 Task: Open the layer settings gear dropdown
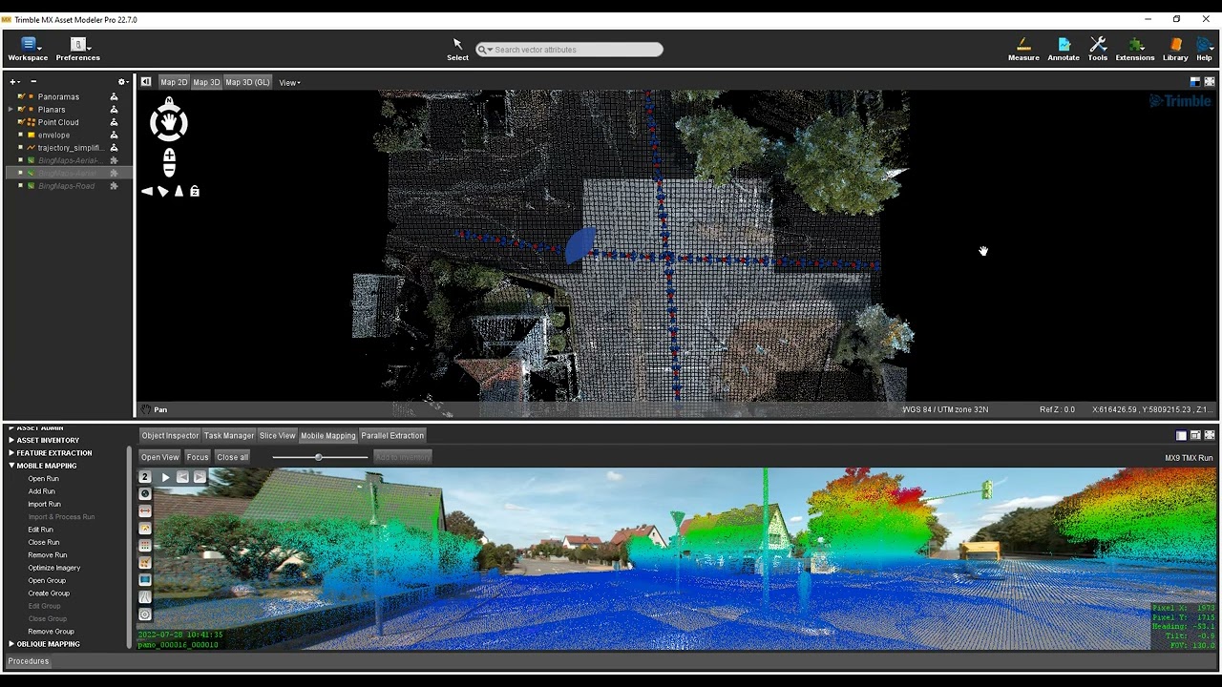[x=122, y=82]
